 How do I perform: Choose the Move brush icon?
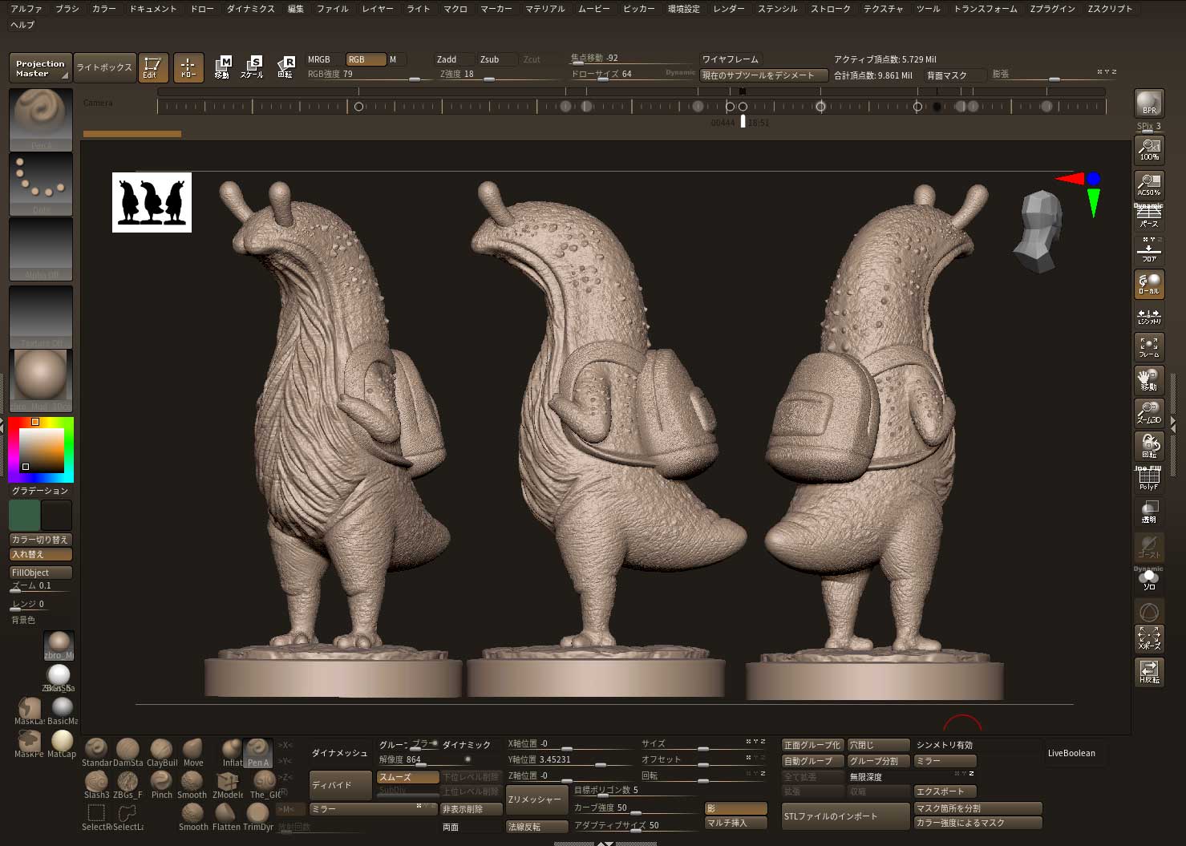[x=192, y=750]
